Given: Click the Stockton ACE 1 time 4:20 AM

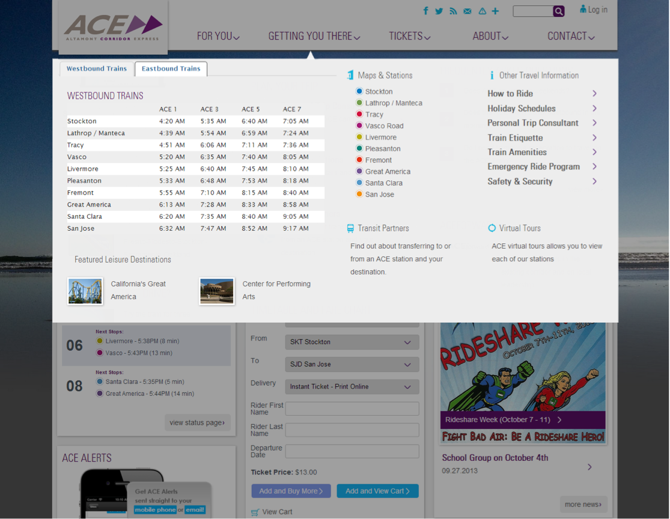Looking at the screenshot, I should click(172, 121).
